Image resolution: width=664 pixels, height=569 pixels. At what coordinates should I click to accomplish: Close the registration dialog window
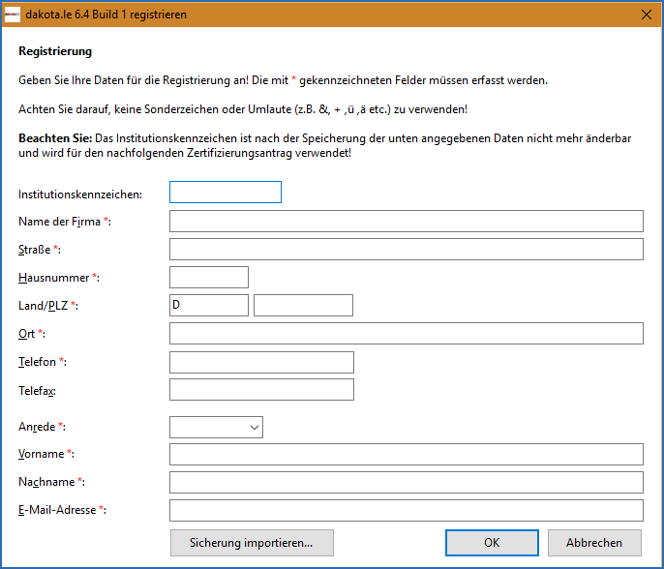pyautogui.click(x=646, y=15)
